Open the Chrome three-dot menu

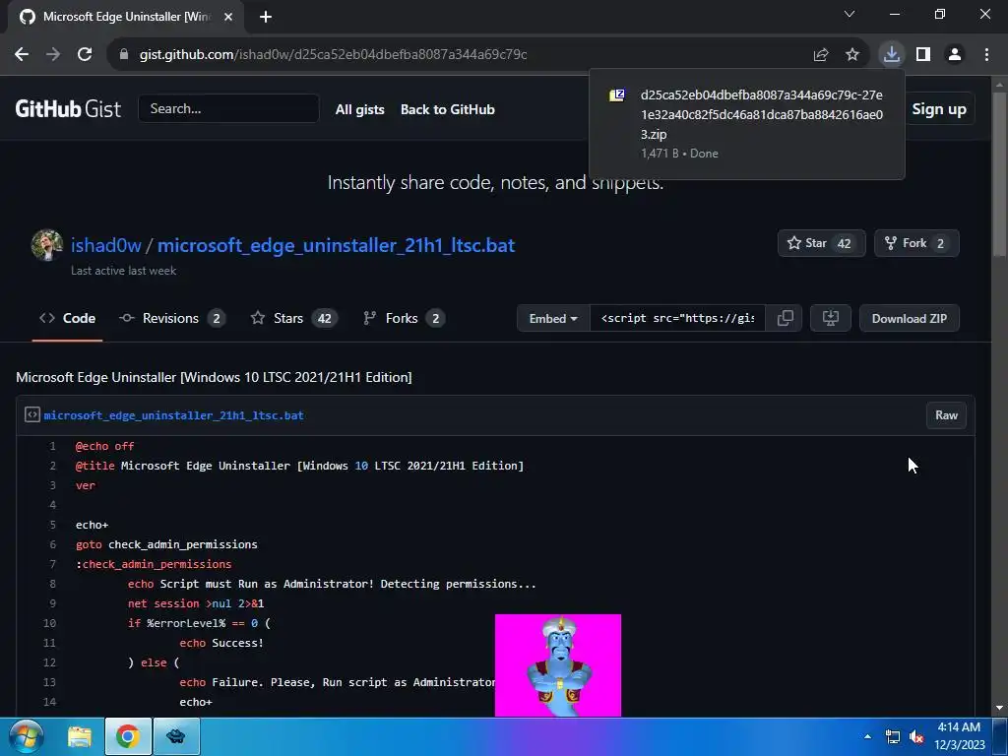(986, 55)
